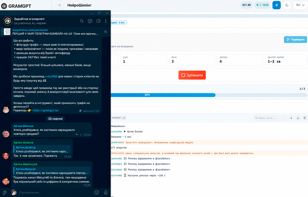Click the Перевірити button
The width and height of the screenshot is (308, 197).
295,39
